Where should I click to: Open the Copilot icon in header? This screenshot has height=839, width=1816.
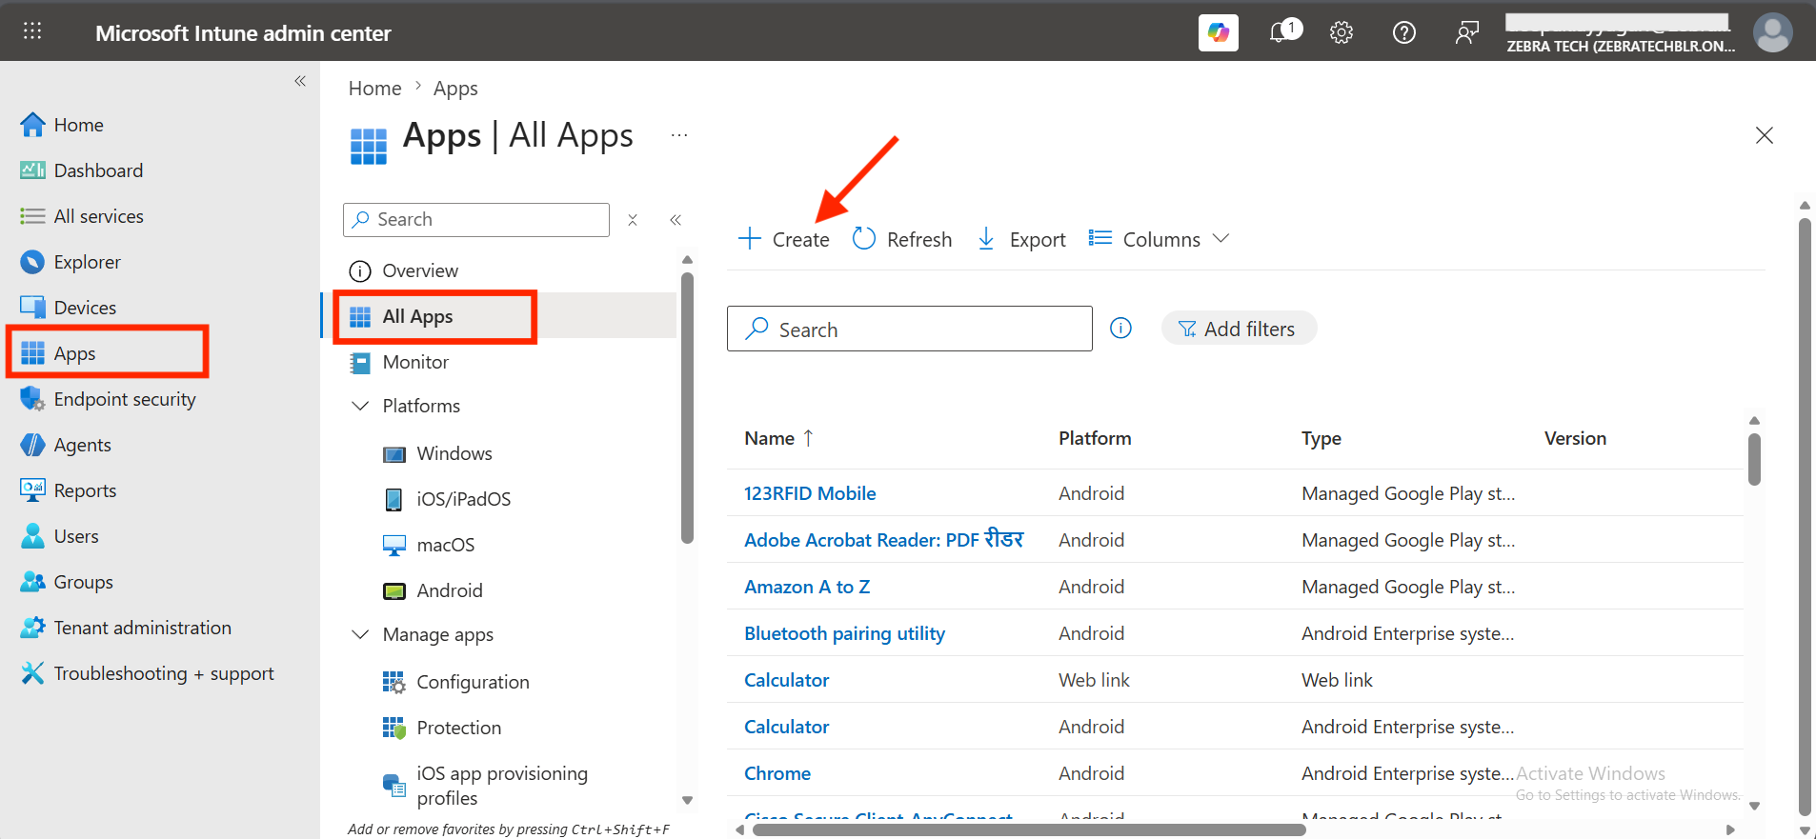tap(1219, 32)
